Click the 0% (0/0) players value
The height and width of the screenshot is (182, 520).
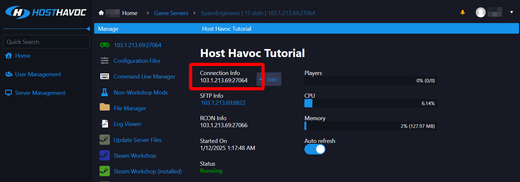pyautogui.click(x=425, y=81)
